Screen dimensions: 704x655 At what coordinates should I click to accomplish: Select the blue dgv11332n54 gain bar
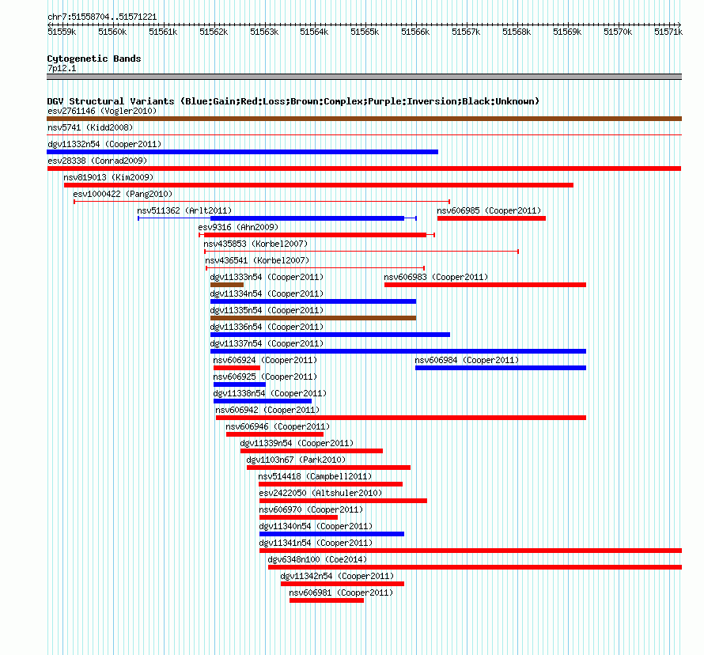tap(243, 152)
